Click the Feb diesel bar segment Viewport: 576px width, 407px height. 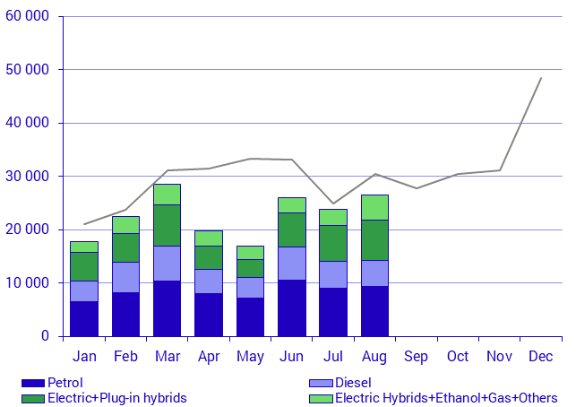(125, 277)
